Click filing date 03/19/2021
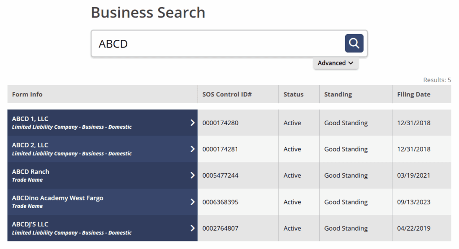This screenshot has width=459, height=249. click(414, 175)
